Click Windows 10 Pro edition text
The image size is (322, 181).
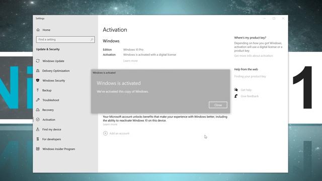click(x=133, y=50)
